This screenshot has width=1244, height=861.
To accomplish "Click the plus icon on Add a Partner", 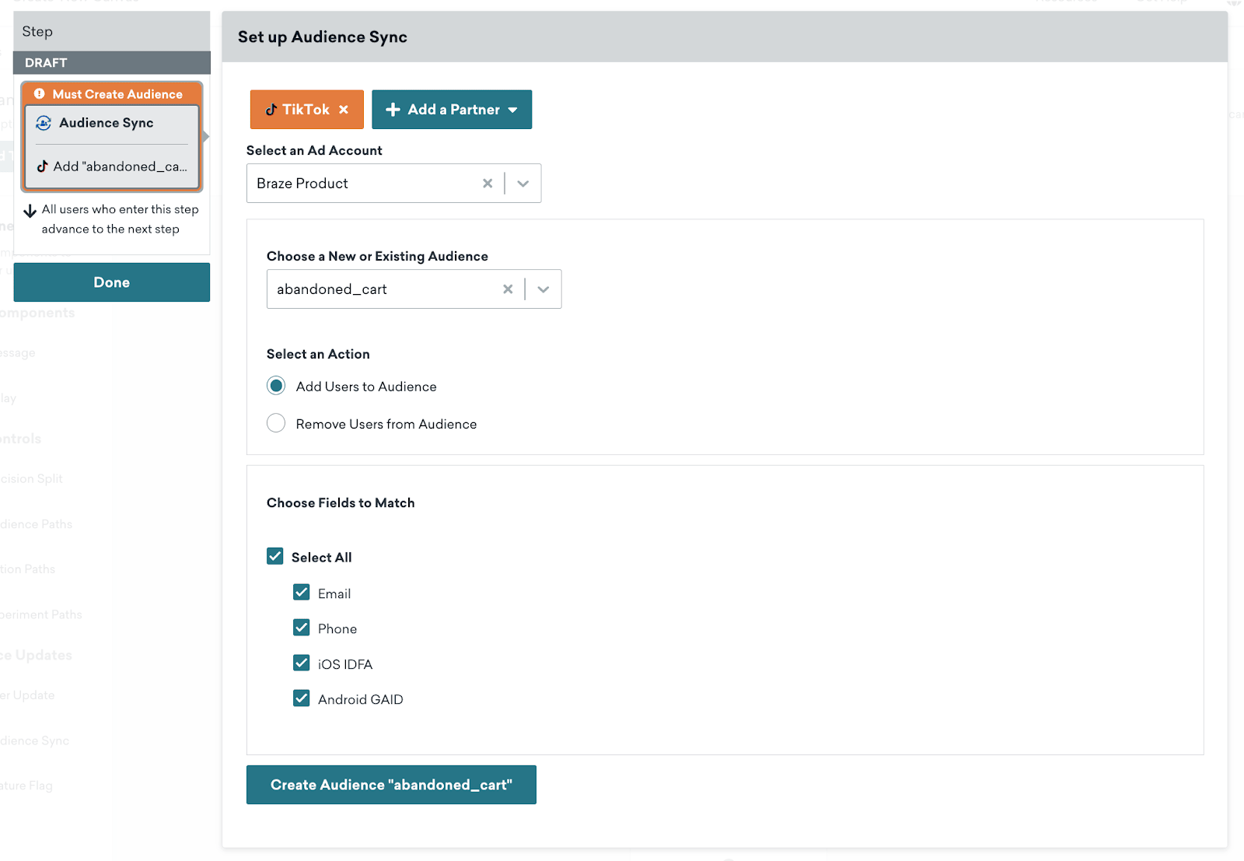I will tap(393, 110).
